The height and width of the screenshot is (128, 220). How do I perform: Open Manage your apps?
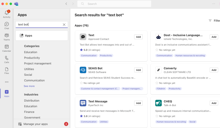click(36, 124)
